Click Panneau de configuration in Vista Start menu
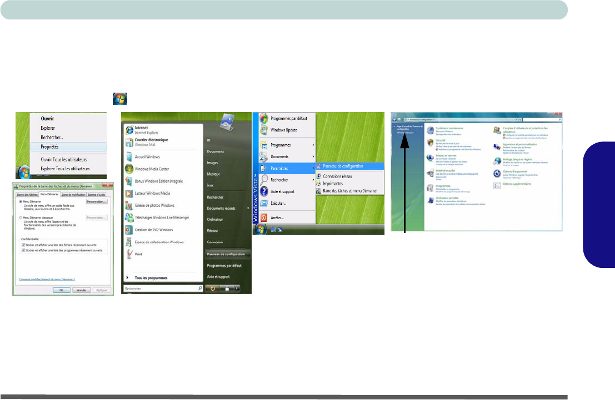 click(227, 254)
